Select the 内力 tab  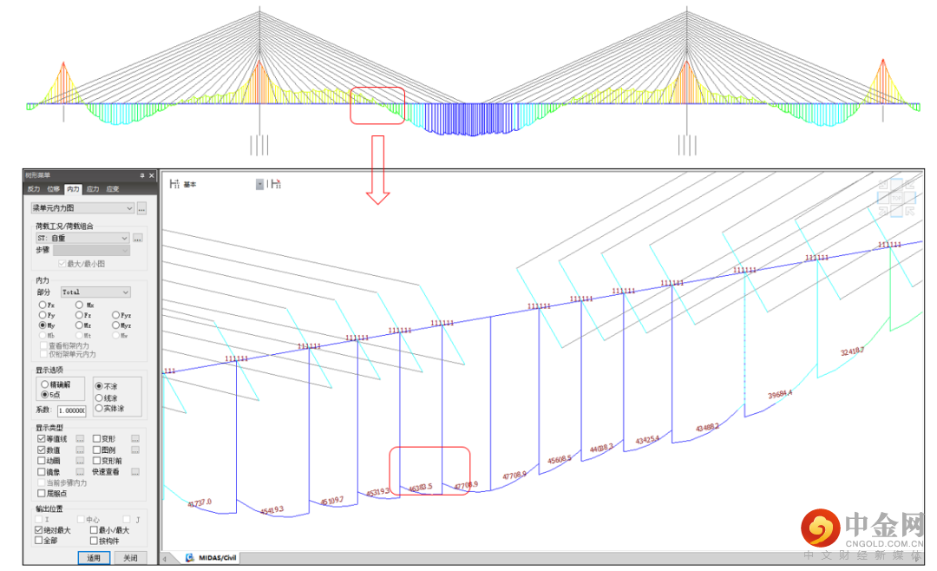pos(73,189)
